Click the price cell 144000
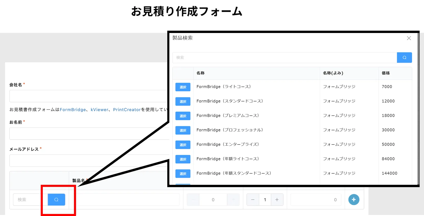The image size is (424, 216). click(389, 173)
